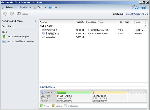Image resolution: width=150 pixels, height=110 pixels.
Task: Collapse the Disk 1 (MBR) group
Action: click(x=145, y=26)
